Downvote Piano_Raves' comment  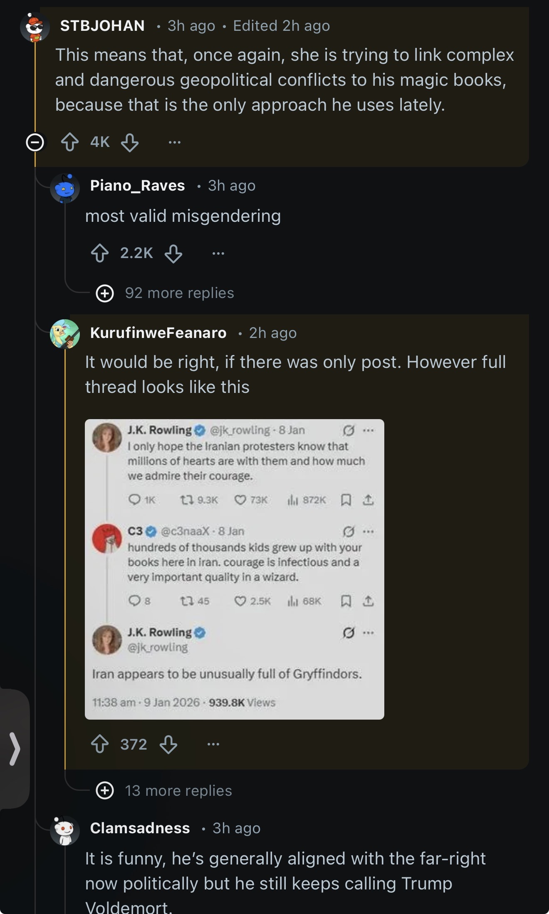173,253
